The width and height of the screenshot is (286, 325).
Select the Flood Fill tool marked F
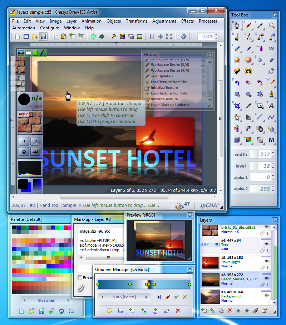coord(237,83)
